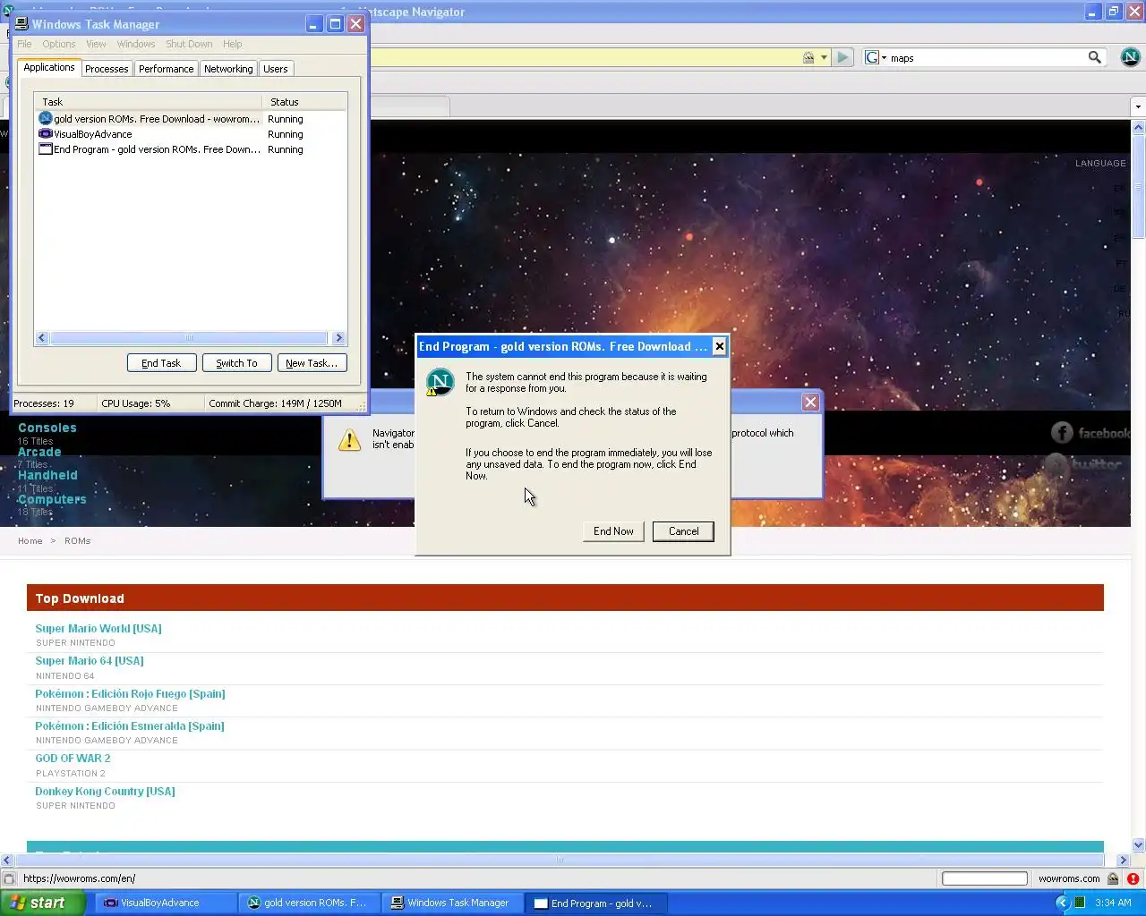Image resolution: width=1146 pixels, height=916 pixels.
Task: Click the task list horizontal scrollbar thumb
Action: 189,338
